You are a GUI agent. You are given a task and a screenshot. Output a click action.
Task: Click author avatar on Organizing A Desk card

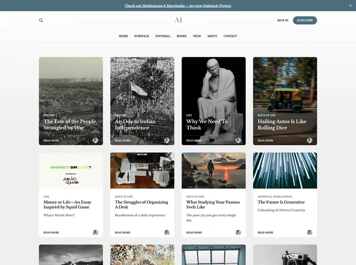coord(167,232)
